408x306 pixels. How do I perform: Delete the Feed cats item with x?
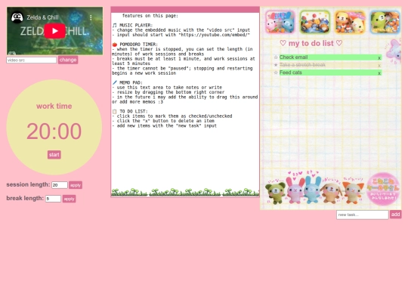pos(379,73)
